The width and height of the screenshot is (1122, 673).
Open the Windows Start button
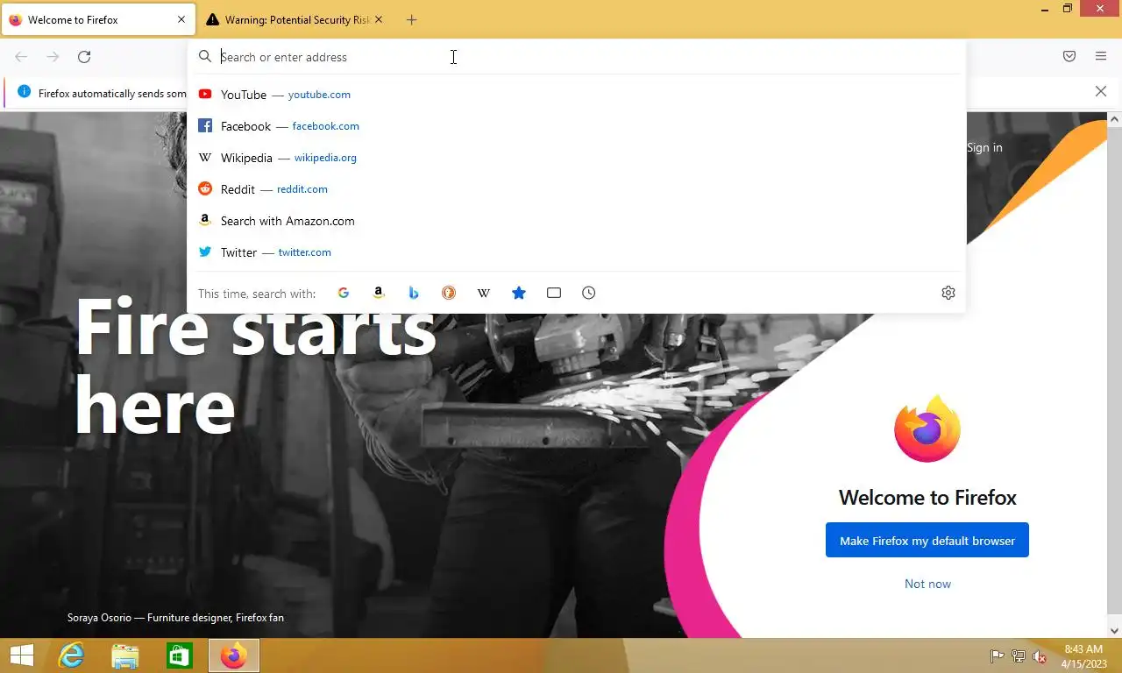21,655
